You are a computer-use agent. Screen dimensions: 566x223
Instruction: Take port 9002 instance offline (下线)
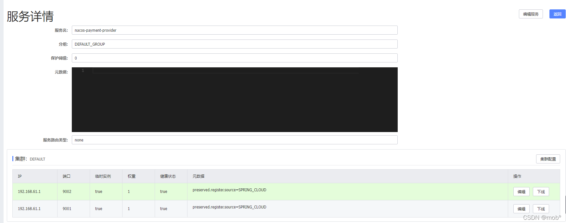541,192
